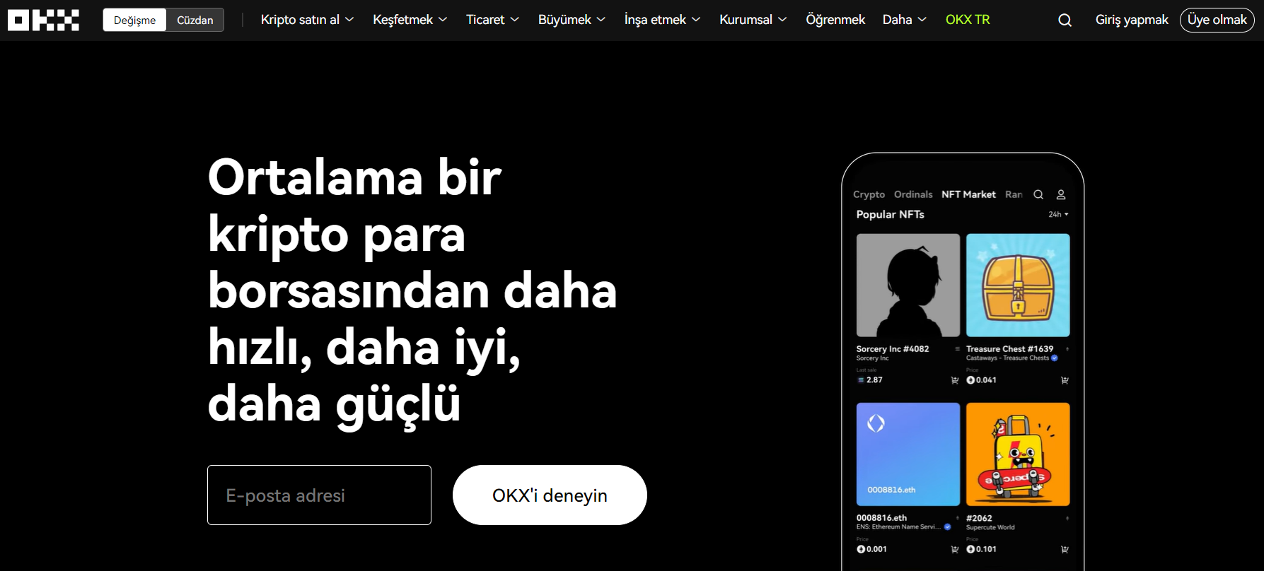1264x571 pixels.
Task: Select the NFT Market tab
Action: (x=968, y=194)
